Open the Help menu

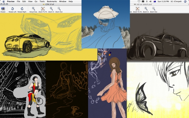click(71, 2)
